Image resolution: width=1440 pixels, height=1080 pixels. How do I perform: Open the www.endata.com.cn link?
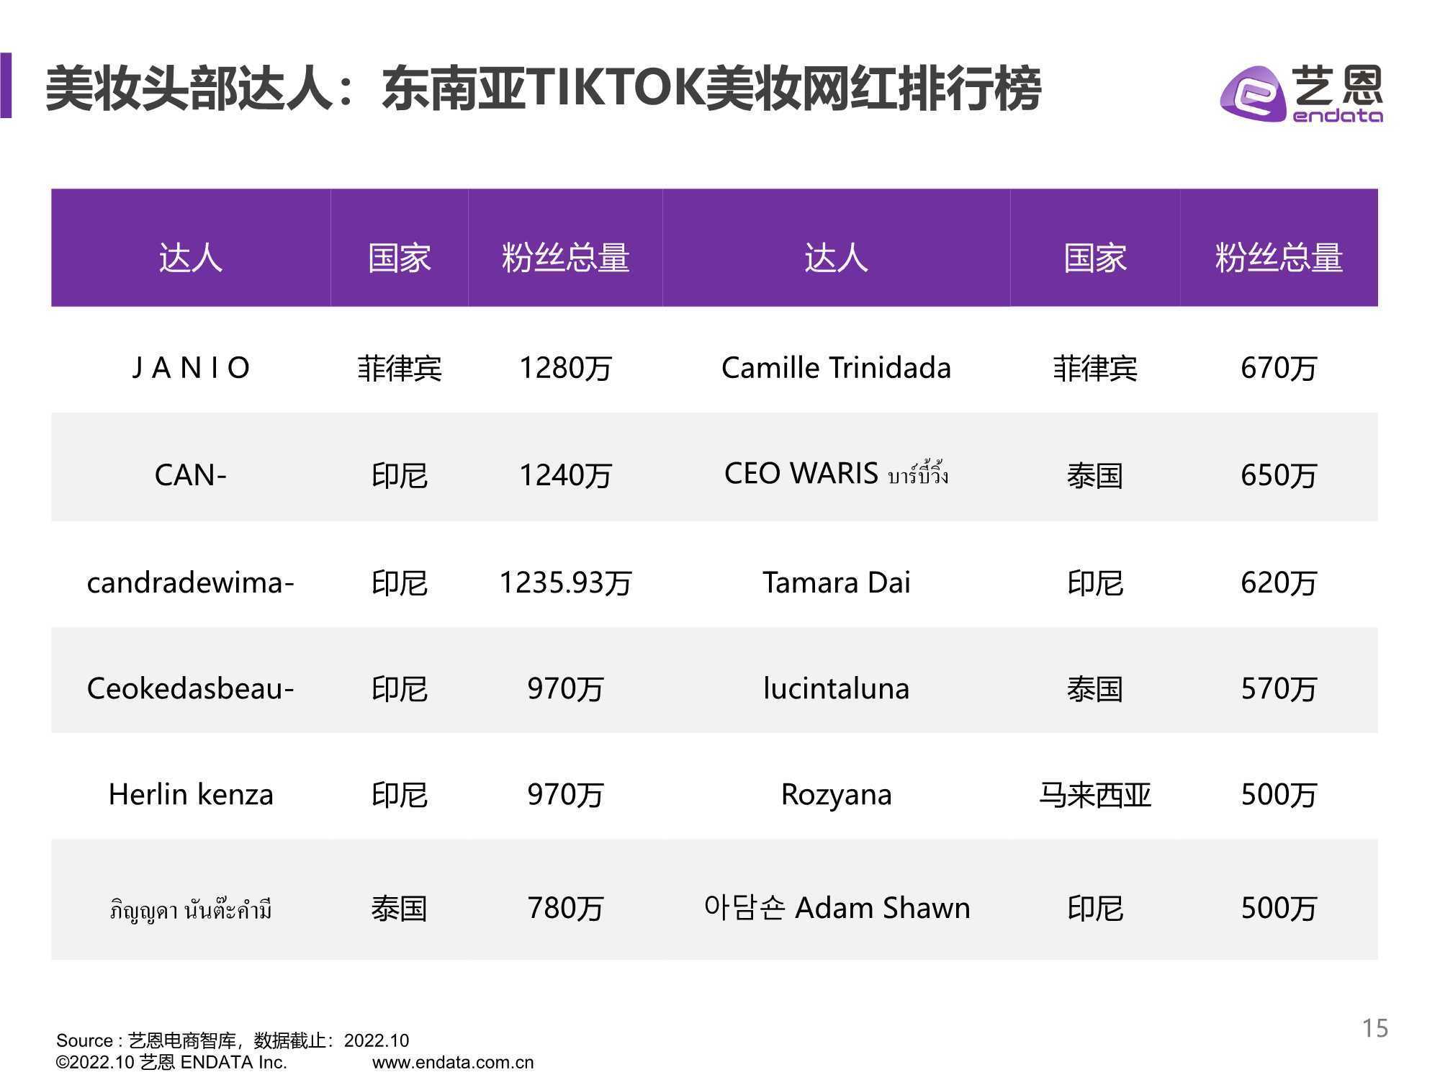[453, 1063]
